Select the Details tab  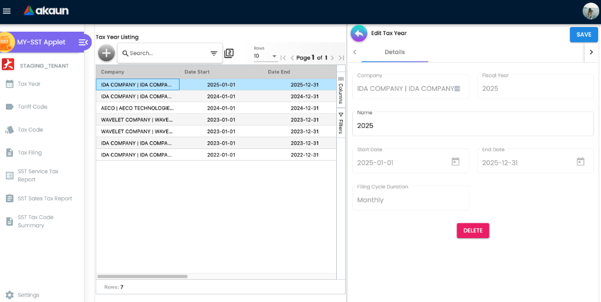click(394, 52)
